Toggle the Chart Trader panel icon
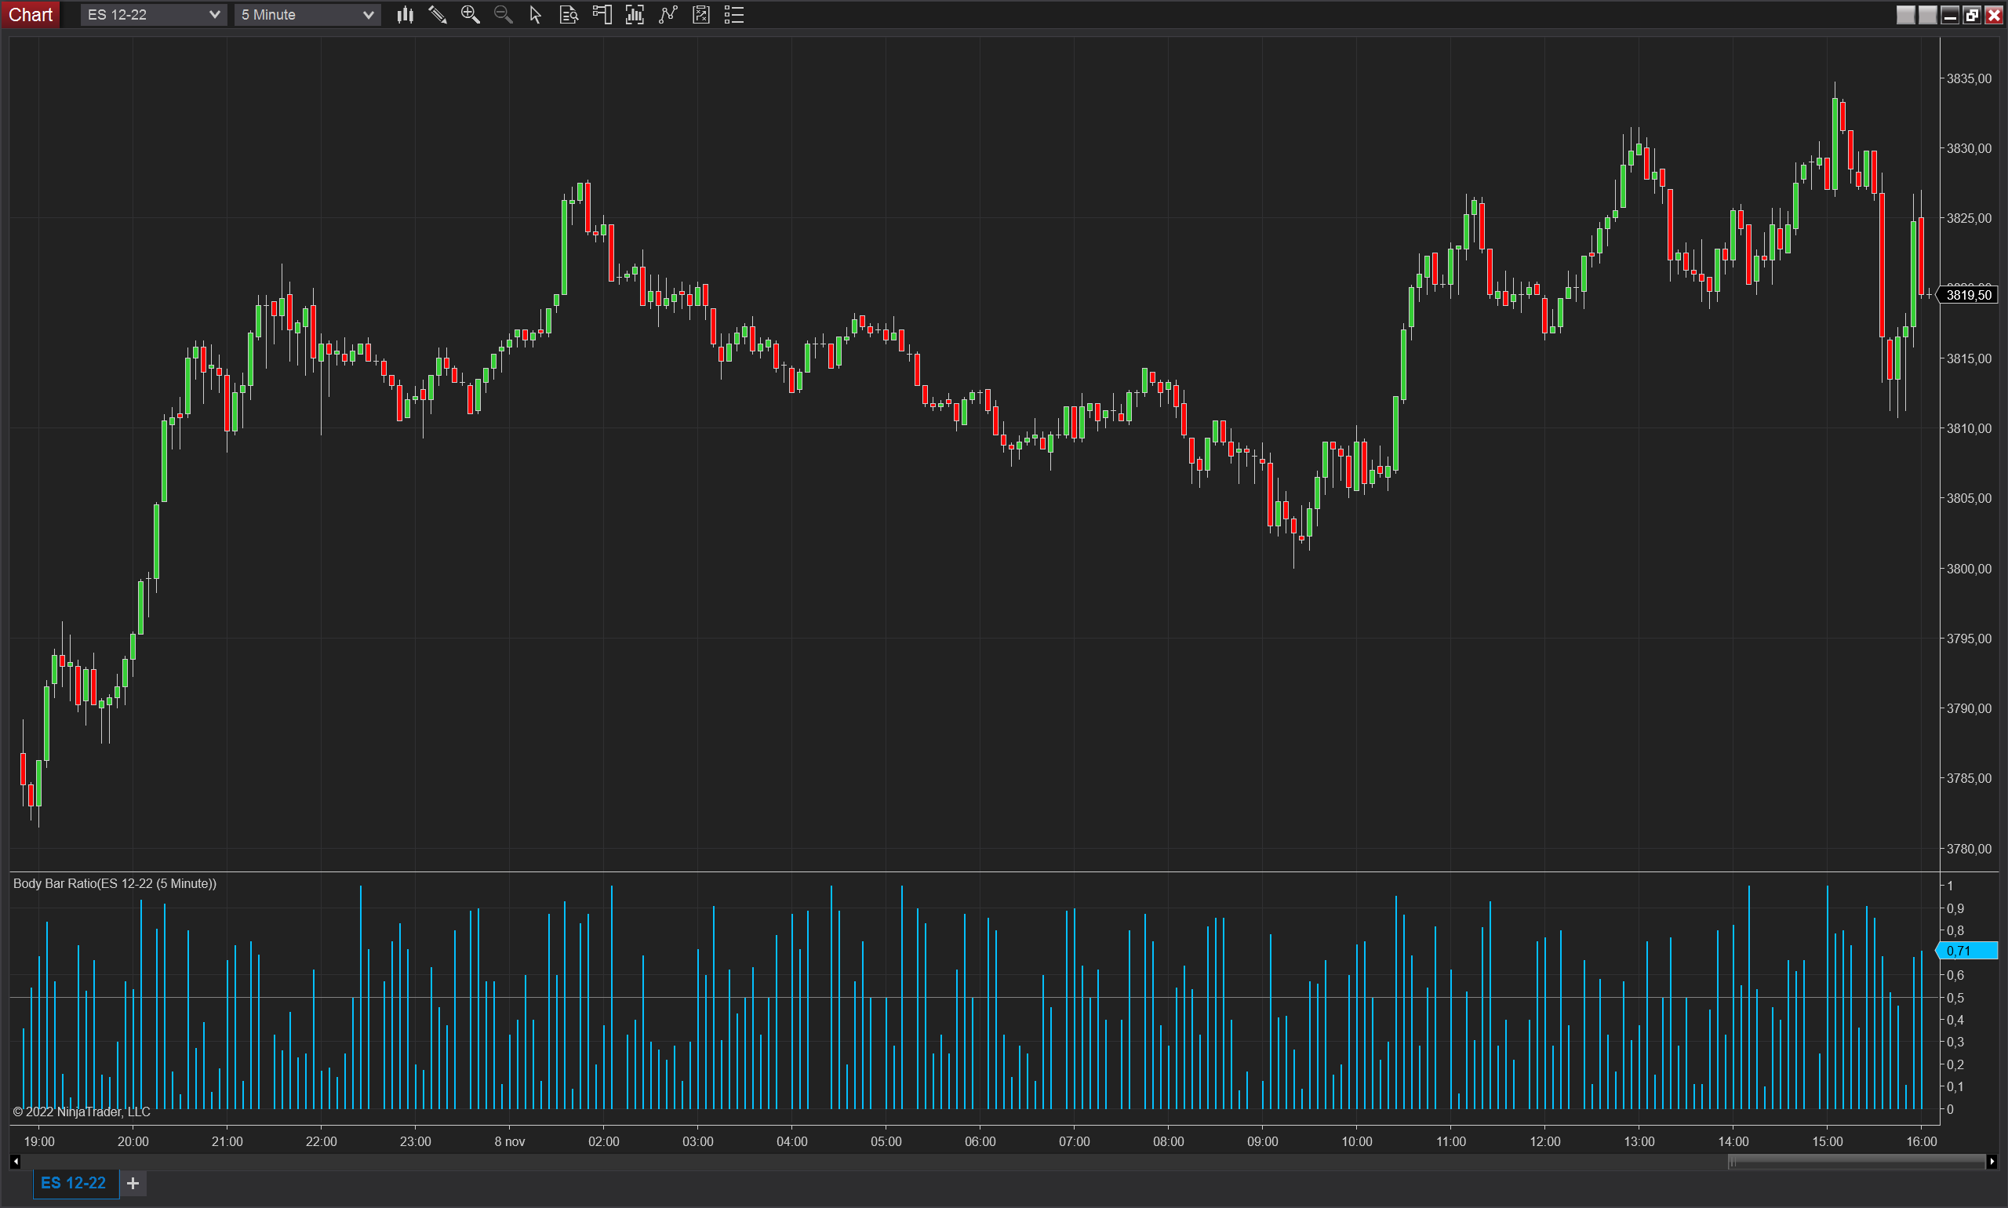The width and height of the screenshot is (2008, 1208). tap(602, 15)
